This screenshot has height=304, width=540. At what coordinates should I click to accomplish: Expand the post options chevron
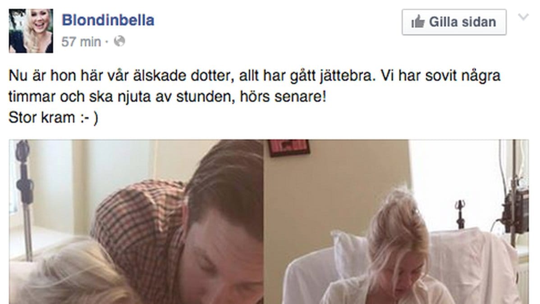click(x=523, y=17)
